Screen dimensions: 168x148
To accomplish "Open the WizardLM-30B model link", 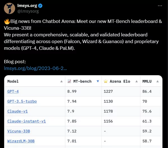I will tap(21, 141).
